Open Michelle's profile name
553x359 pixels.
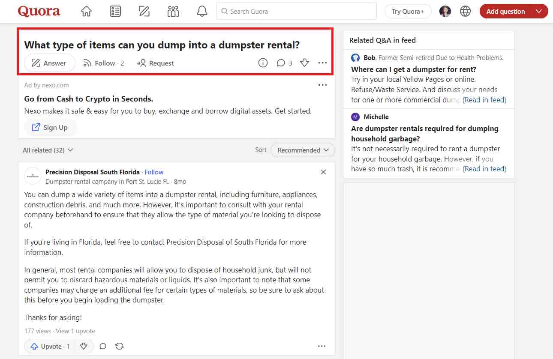(376, 117)
